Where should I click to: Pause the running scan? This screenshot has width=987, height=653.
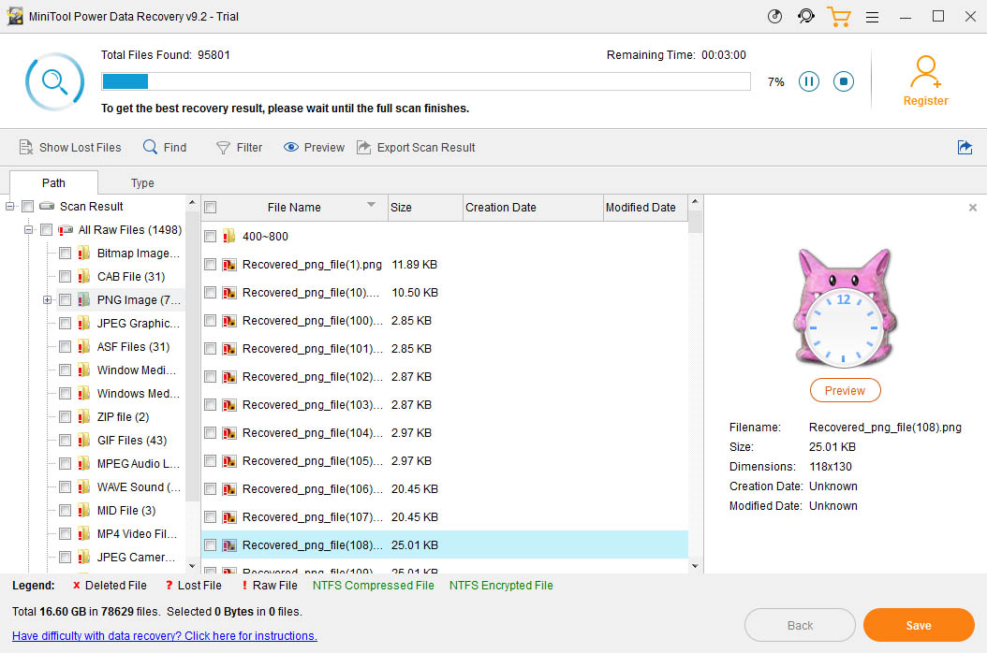coord(809,81)
